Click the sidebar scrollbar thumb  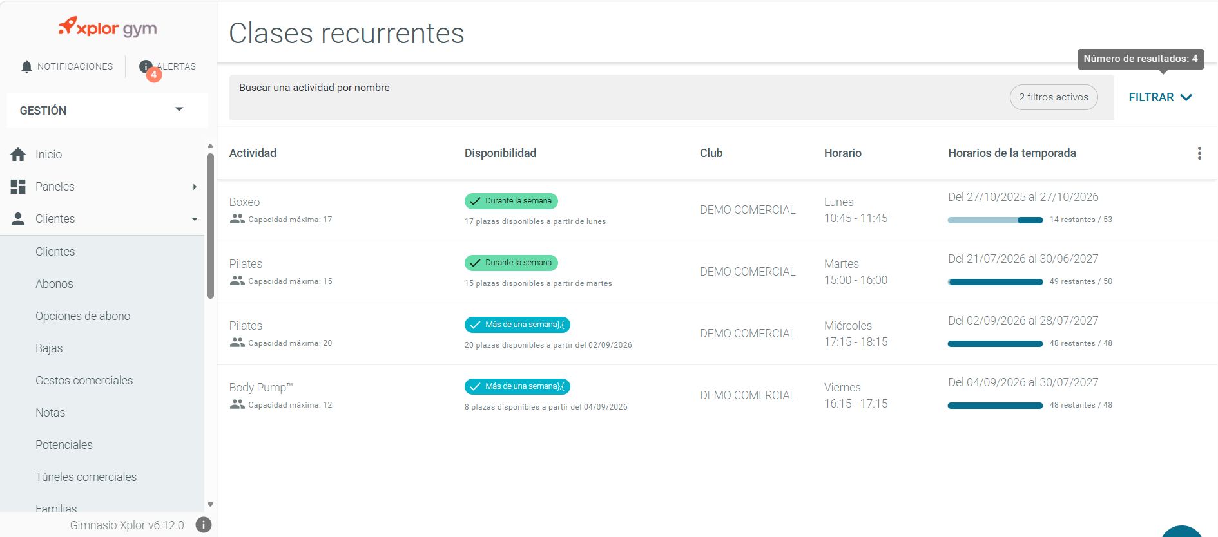210,226
